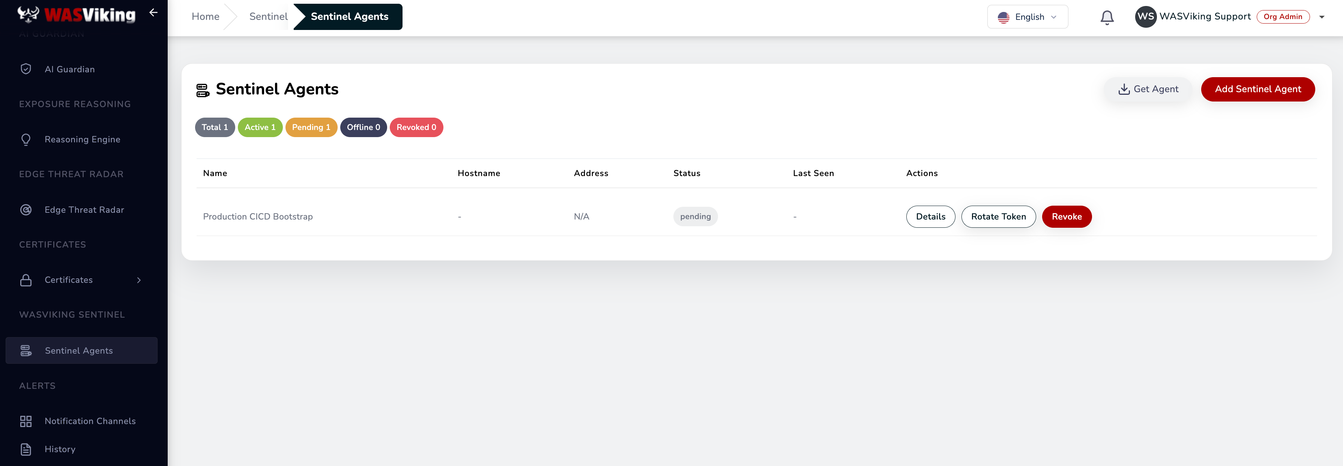Screen dimensions: 1343x466
Task: Click the Get Agent download icon
Action: coord(1124,90)
